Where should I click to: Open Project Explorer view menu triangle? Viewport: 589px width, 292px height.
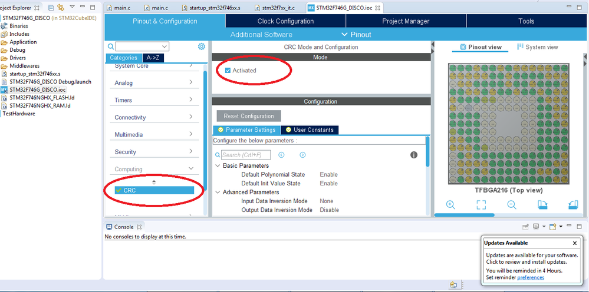73,7
